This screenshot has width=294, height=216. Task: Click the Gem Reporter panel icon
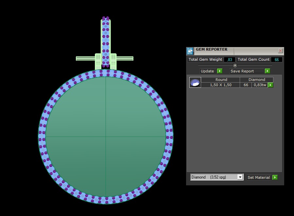[x=190, y=51]
